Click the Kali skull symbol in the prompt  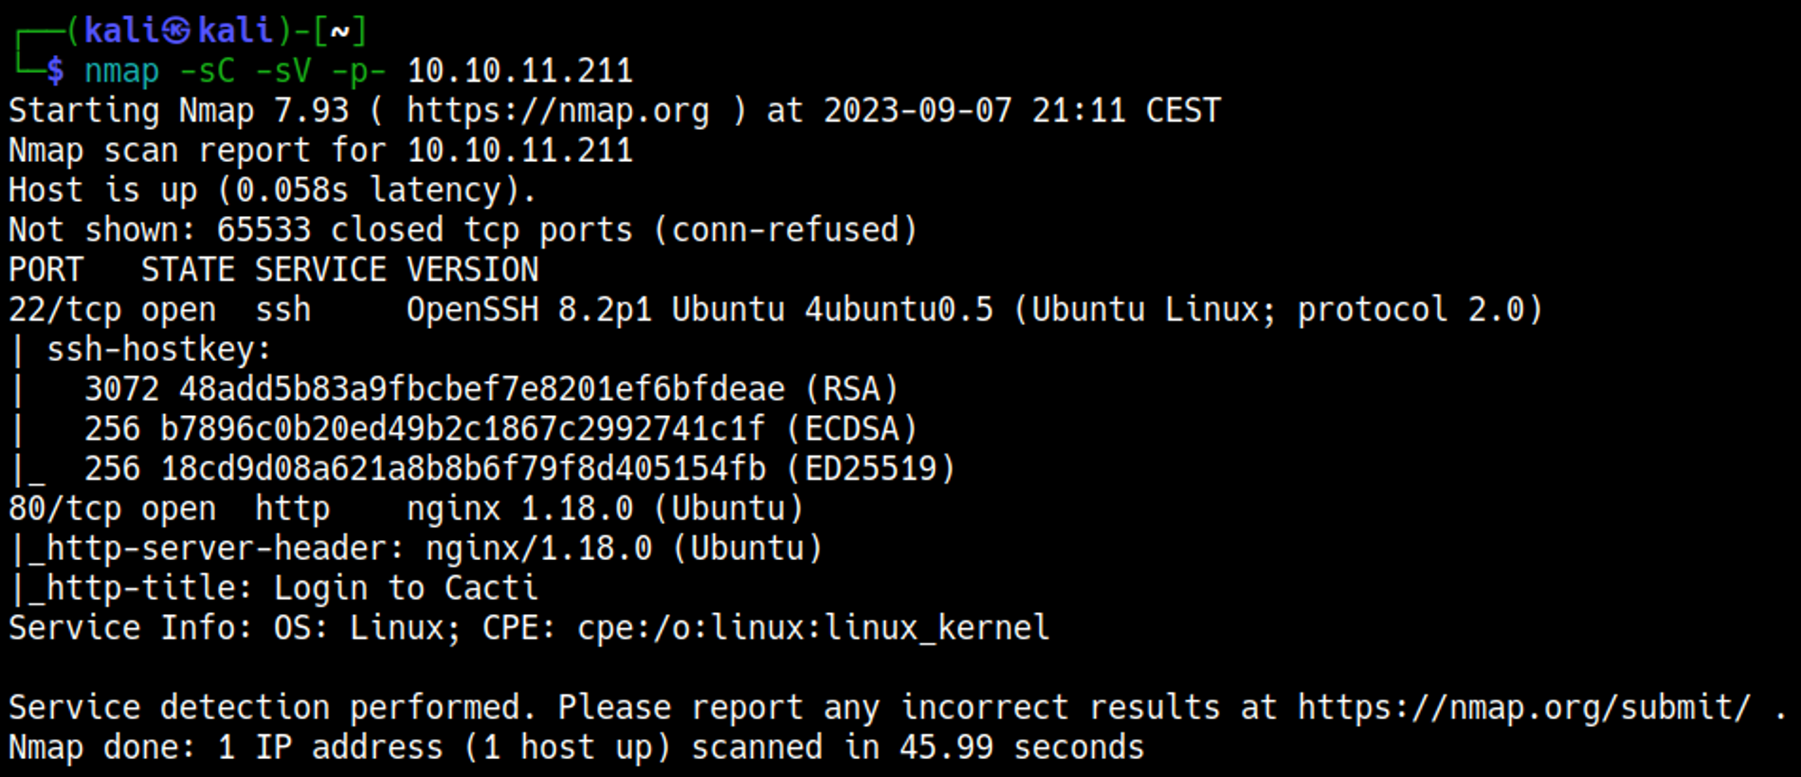pos(177,32)
